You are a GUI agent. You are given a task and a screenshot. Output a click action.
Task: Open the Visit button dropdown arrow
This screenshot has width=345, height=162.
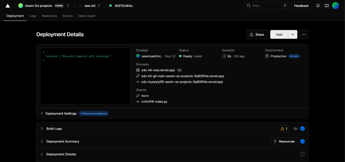[293, 34]
